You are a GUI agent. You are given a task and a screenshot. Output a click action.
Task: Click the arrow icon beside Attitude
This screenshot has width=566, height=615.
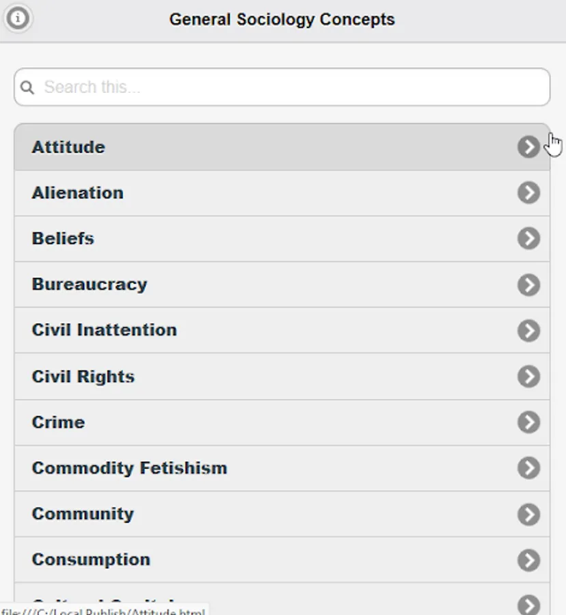click(528, 147)
